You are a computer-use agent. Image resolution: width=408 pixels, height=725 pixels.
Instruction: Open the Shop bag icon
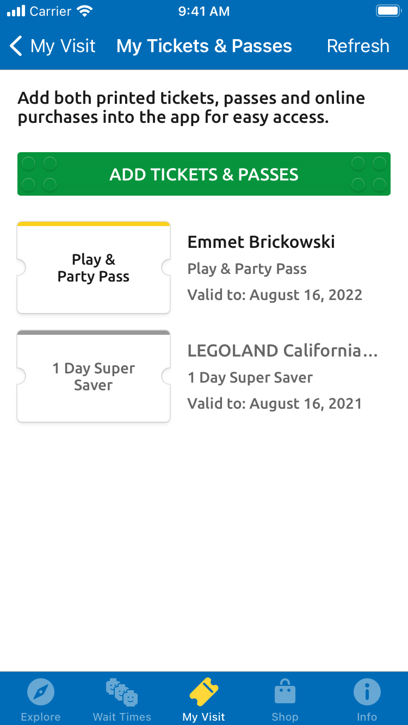285,692
